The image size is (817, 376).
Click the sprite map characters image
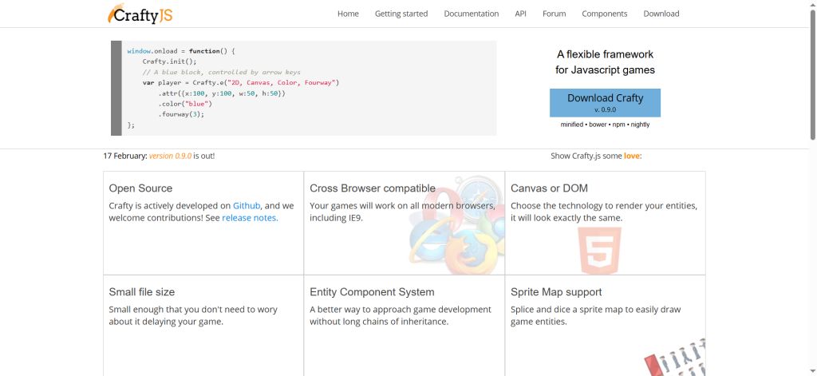(675, 358)
